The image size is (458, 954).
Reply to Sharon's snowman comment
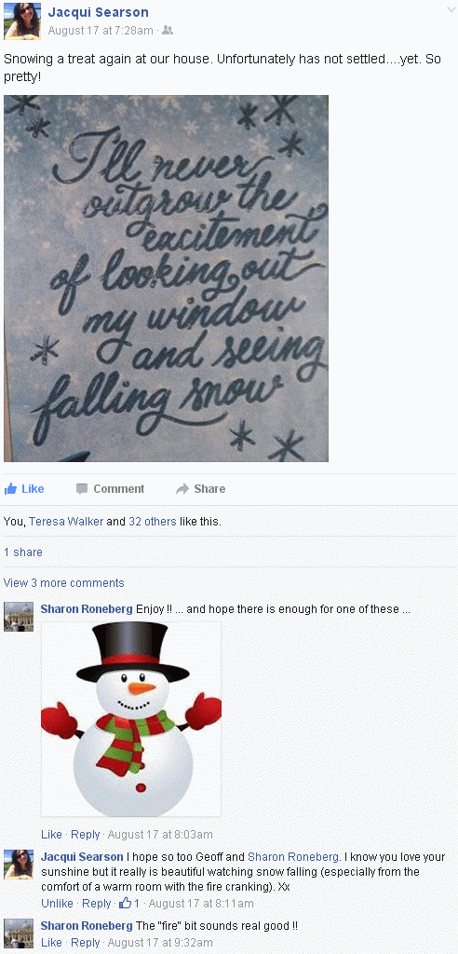pyautogui.click(x=85, y=834)
